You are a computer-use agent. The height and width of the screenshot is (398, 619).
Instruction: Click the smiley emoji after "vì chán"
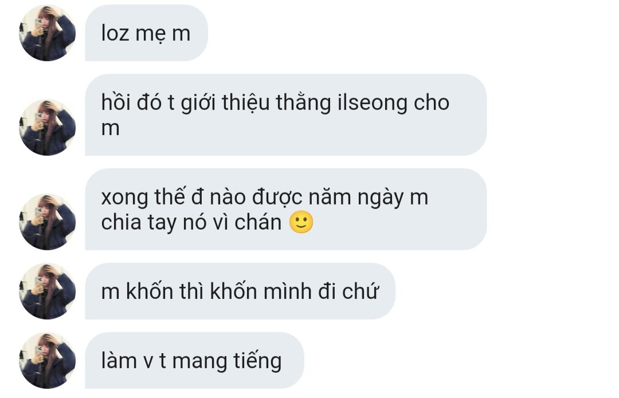[x=301, y=222]
